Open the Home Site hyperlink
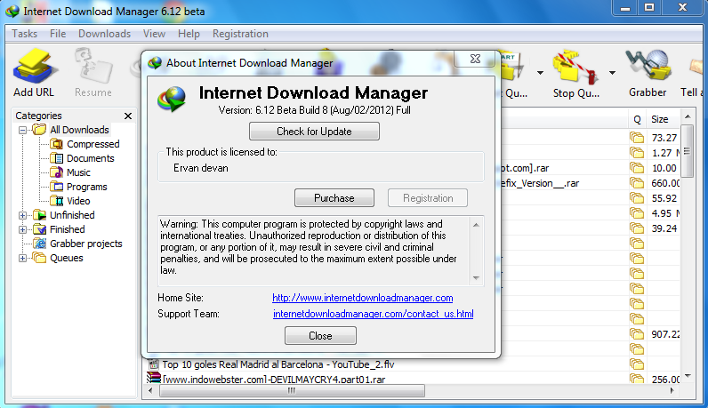The height and width of the screenshot is (408, 708). click(363, 298)
